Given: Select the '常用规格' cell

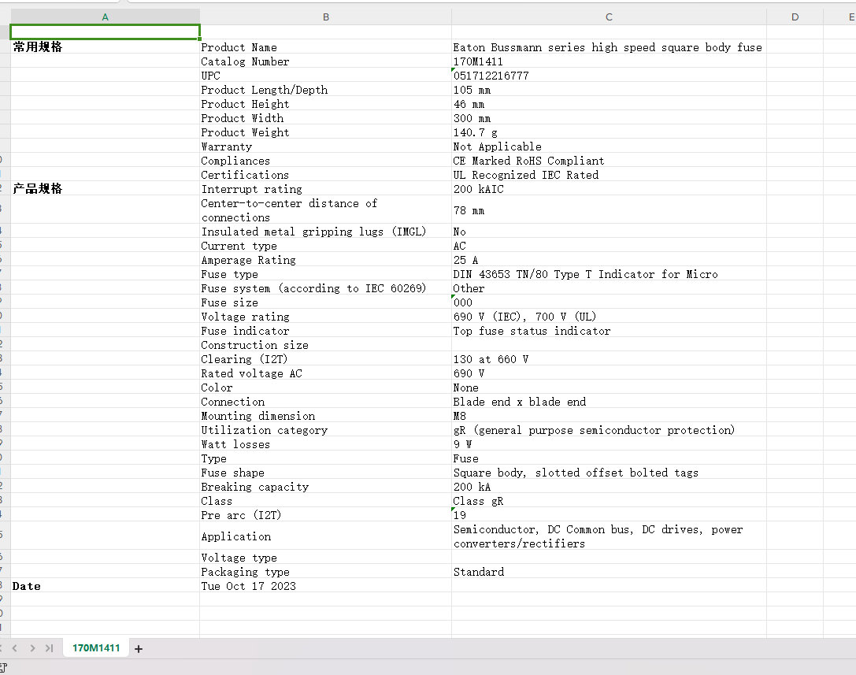Looking at the screenshot, I should point(106,46).
